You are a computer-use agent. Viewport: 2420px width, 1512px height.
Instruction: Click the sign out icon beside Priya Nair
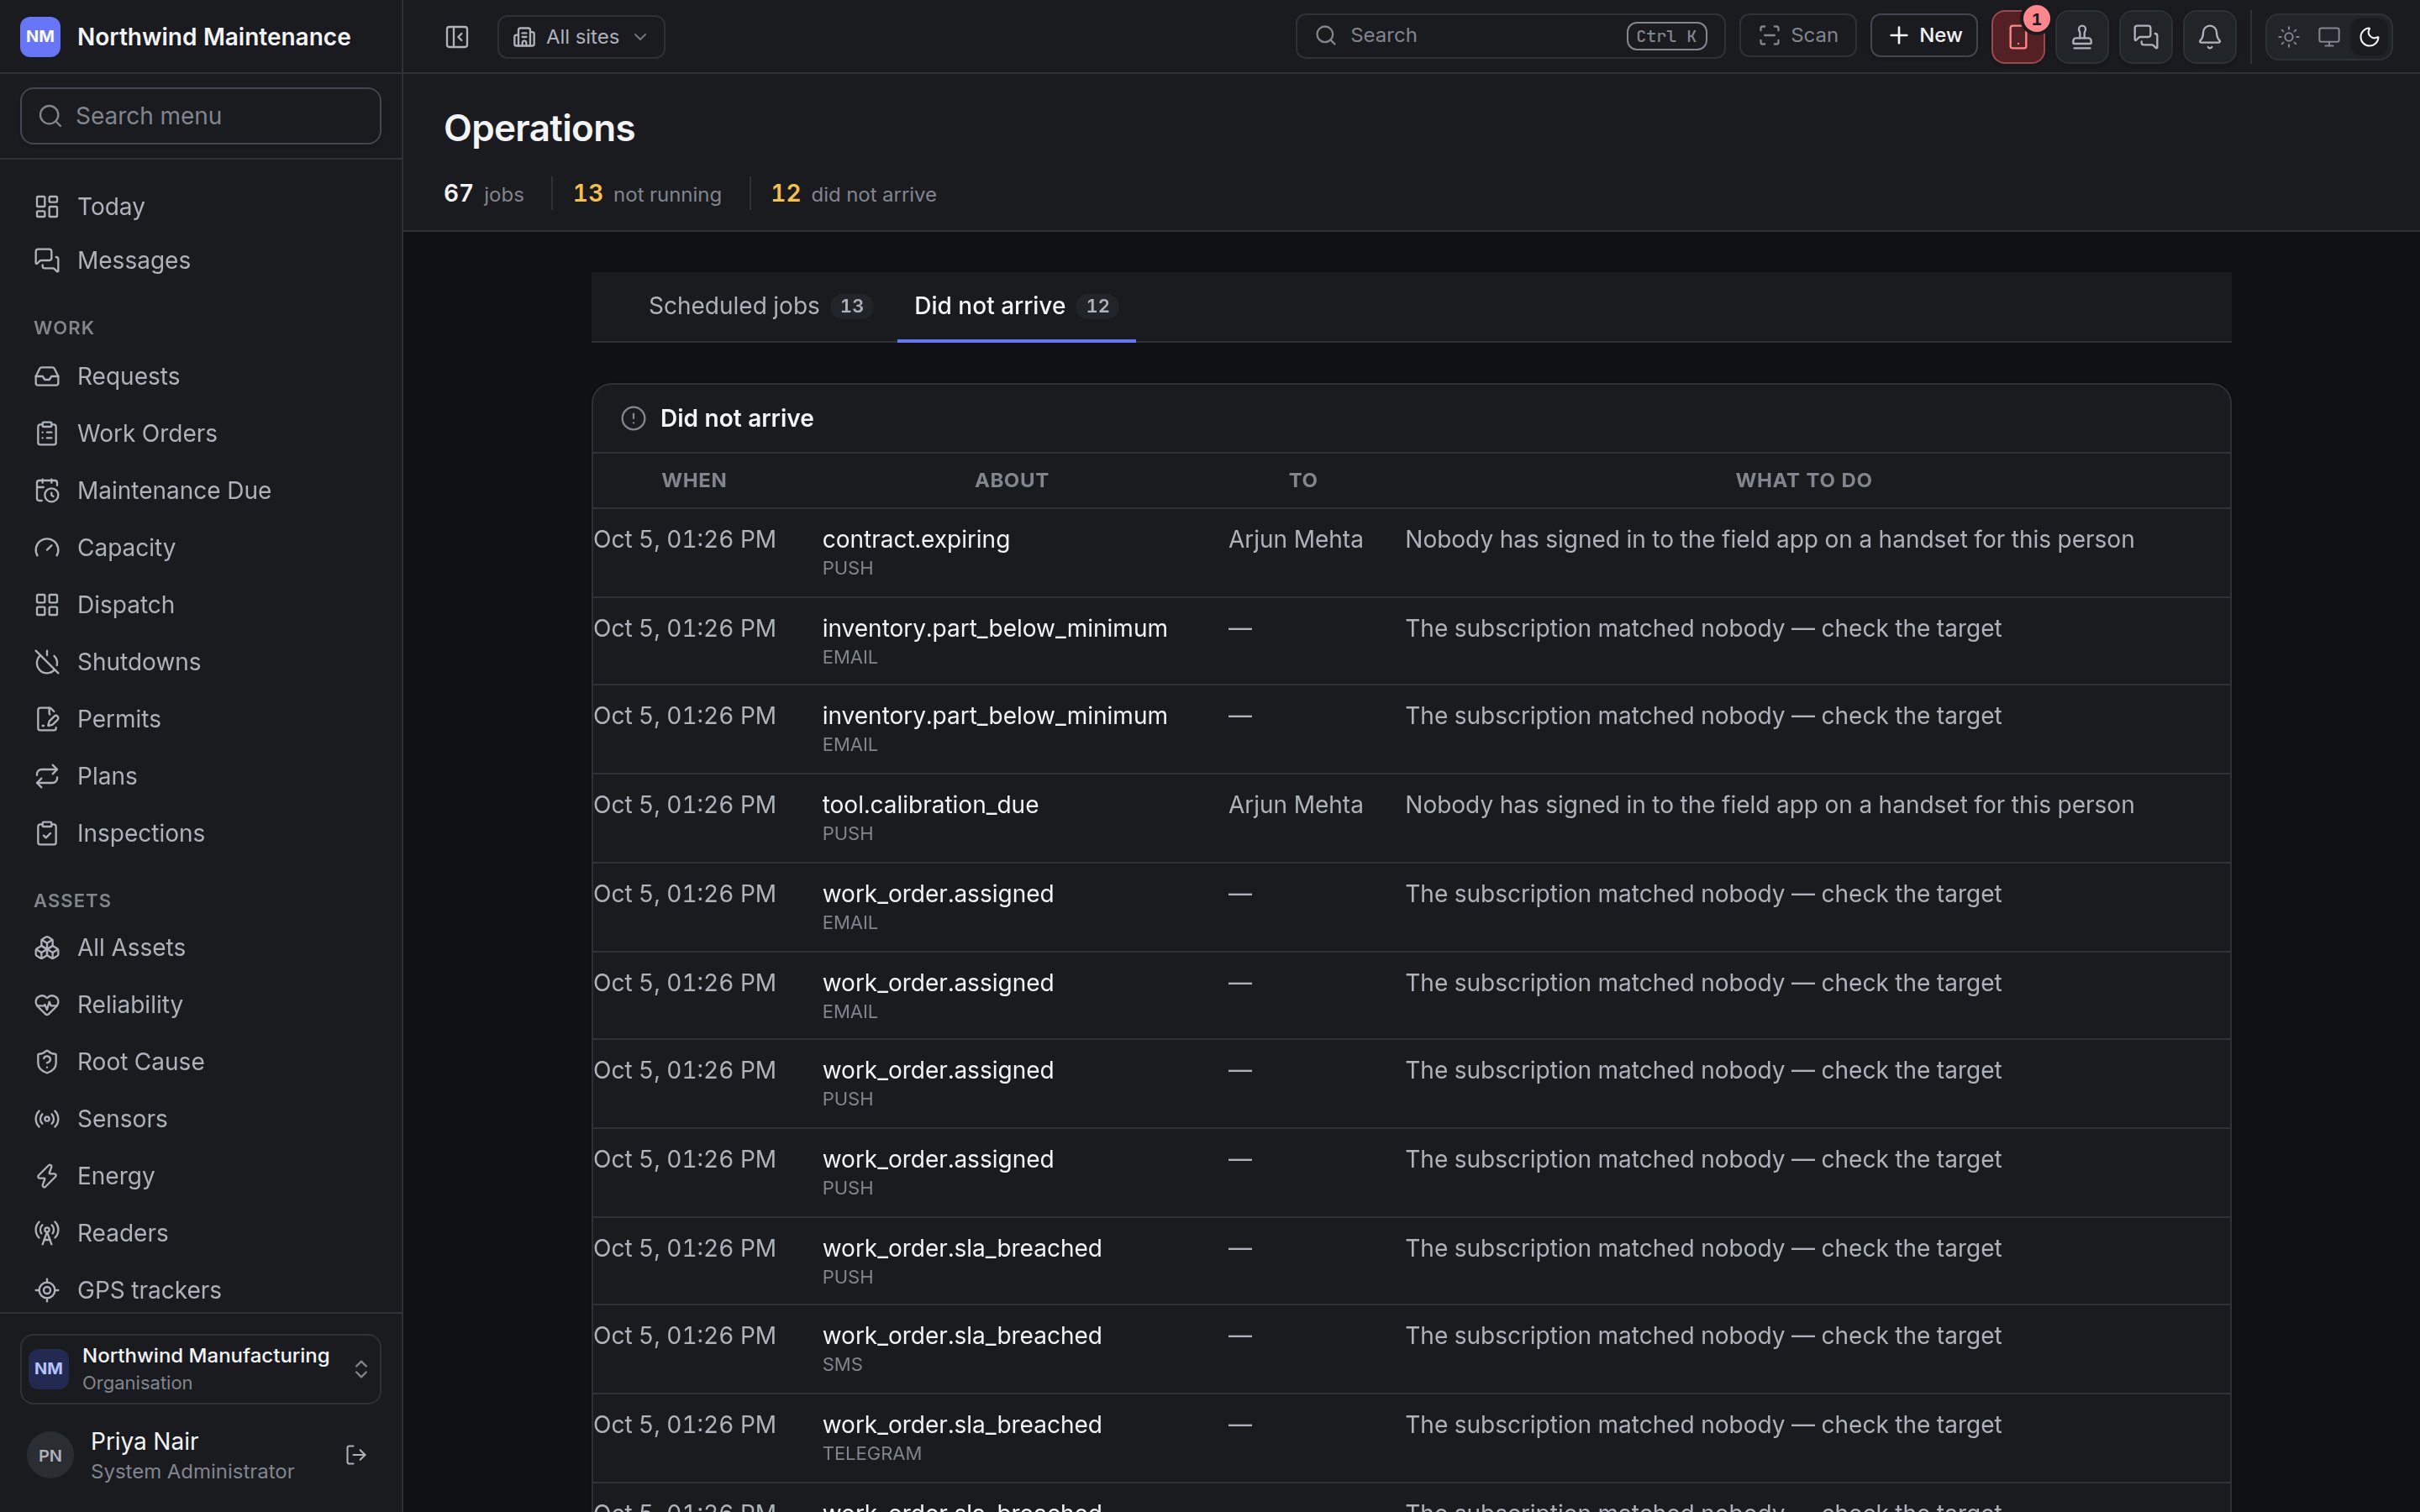click(356, 1455)
